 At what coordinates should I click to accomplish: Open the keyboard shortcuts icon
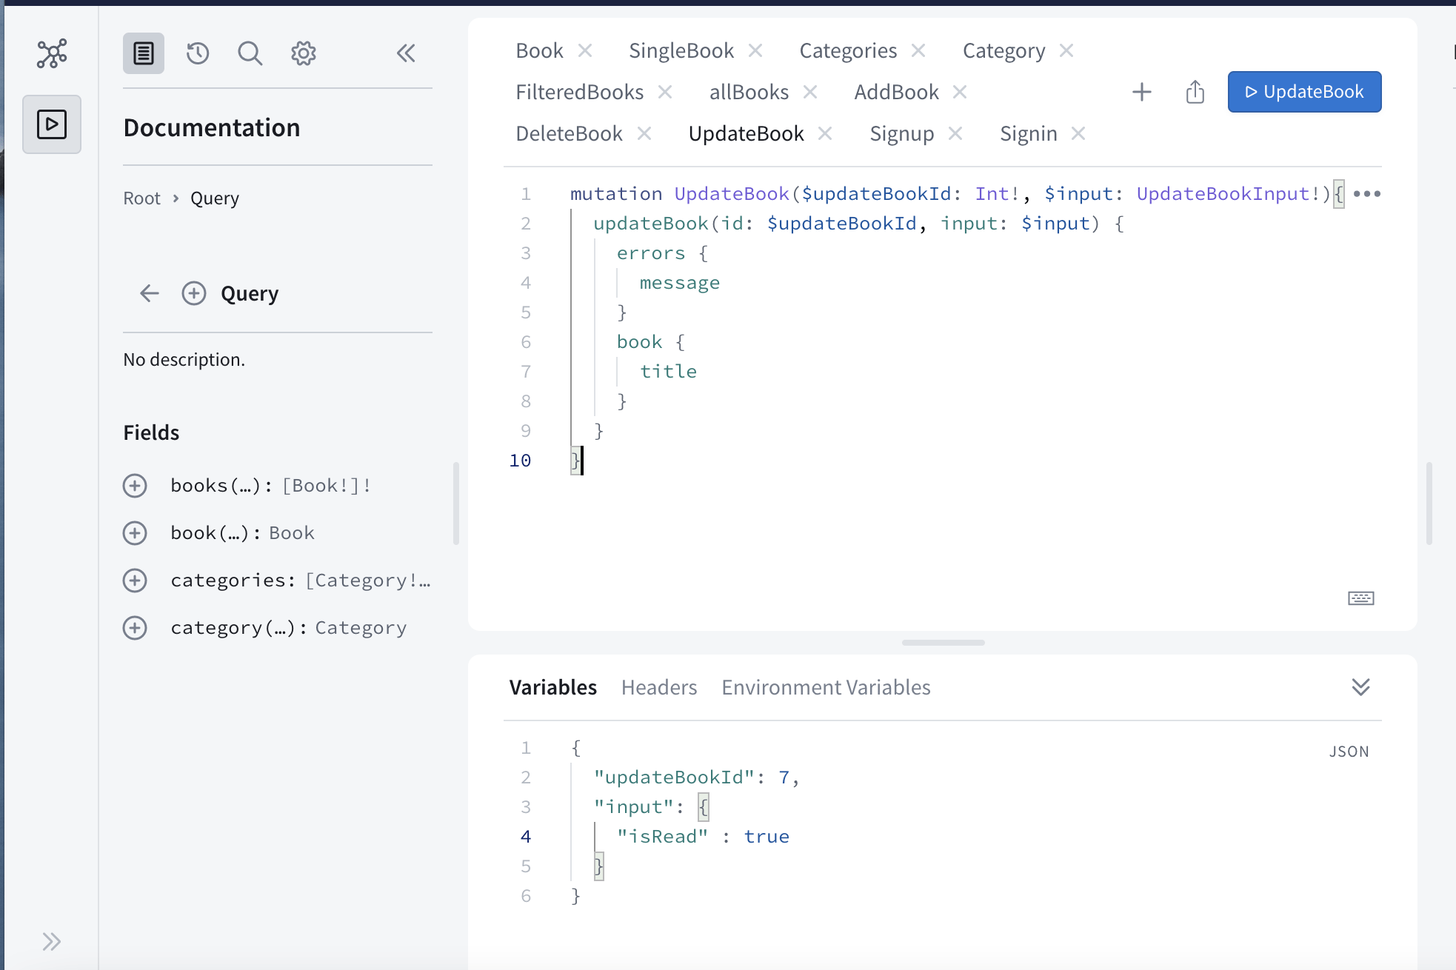pos(1361,598)
